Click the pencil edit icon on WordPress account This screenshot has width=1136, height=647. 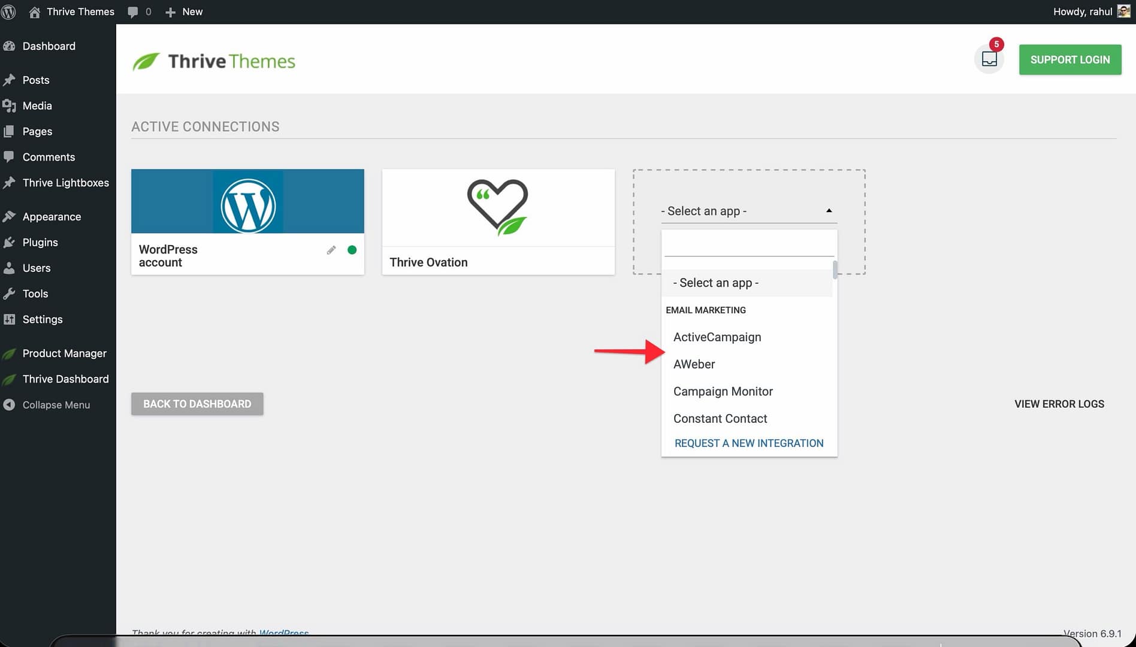tap(331, 250)
